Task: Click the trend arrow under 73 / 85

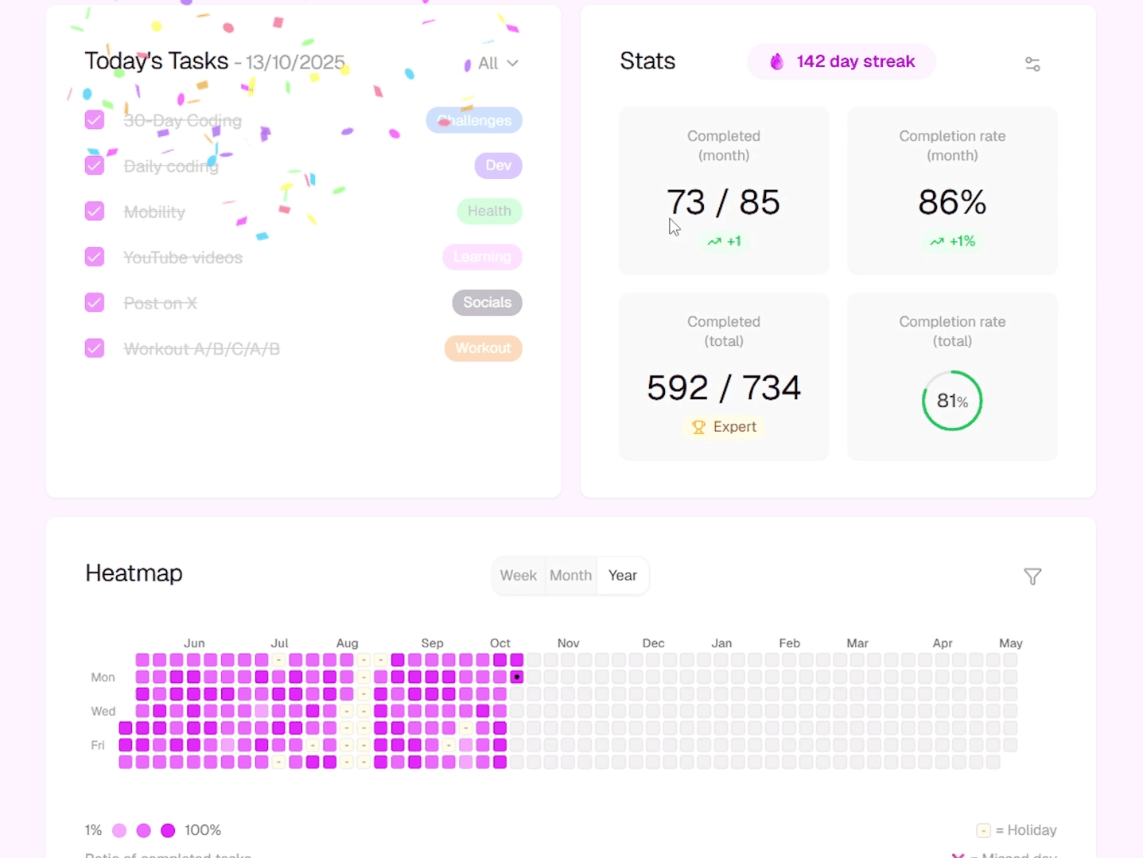Action: [714, 242]
